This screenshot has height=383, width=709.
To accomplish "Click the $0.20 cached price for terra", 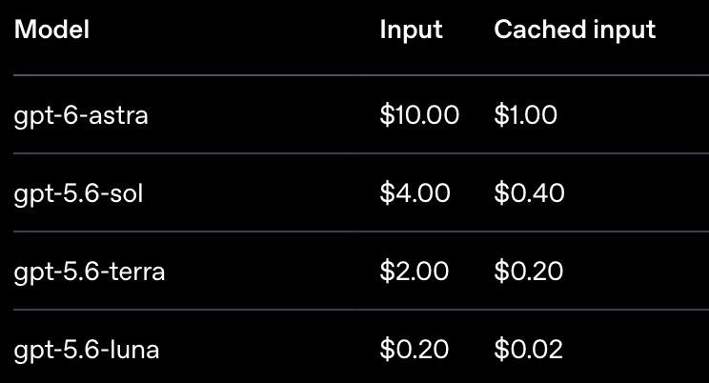I will click(x=529, y=272).
